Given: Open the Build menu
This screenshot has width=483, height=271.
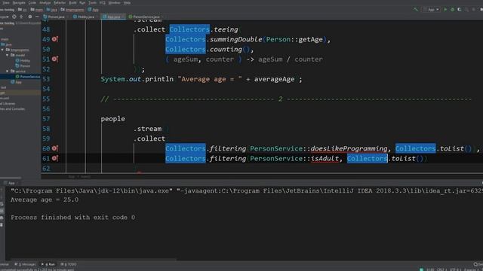Looking at the screenshot, I should click(x=72, y=3).
